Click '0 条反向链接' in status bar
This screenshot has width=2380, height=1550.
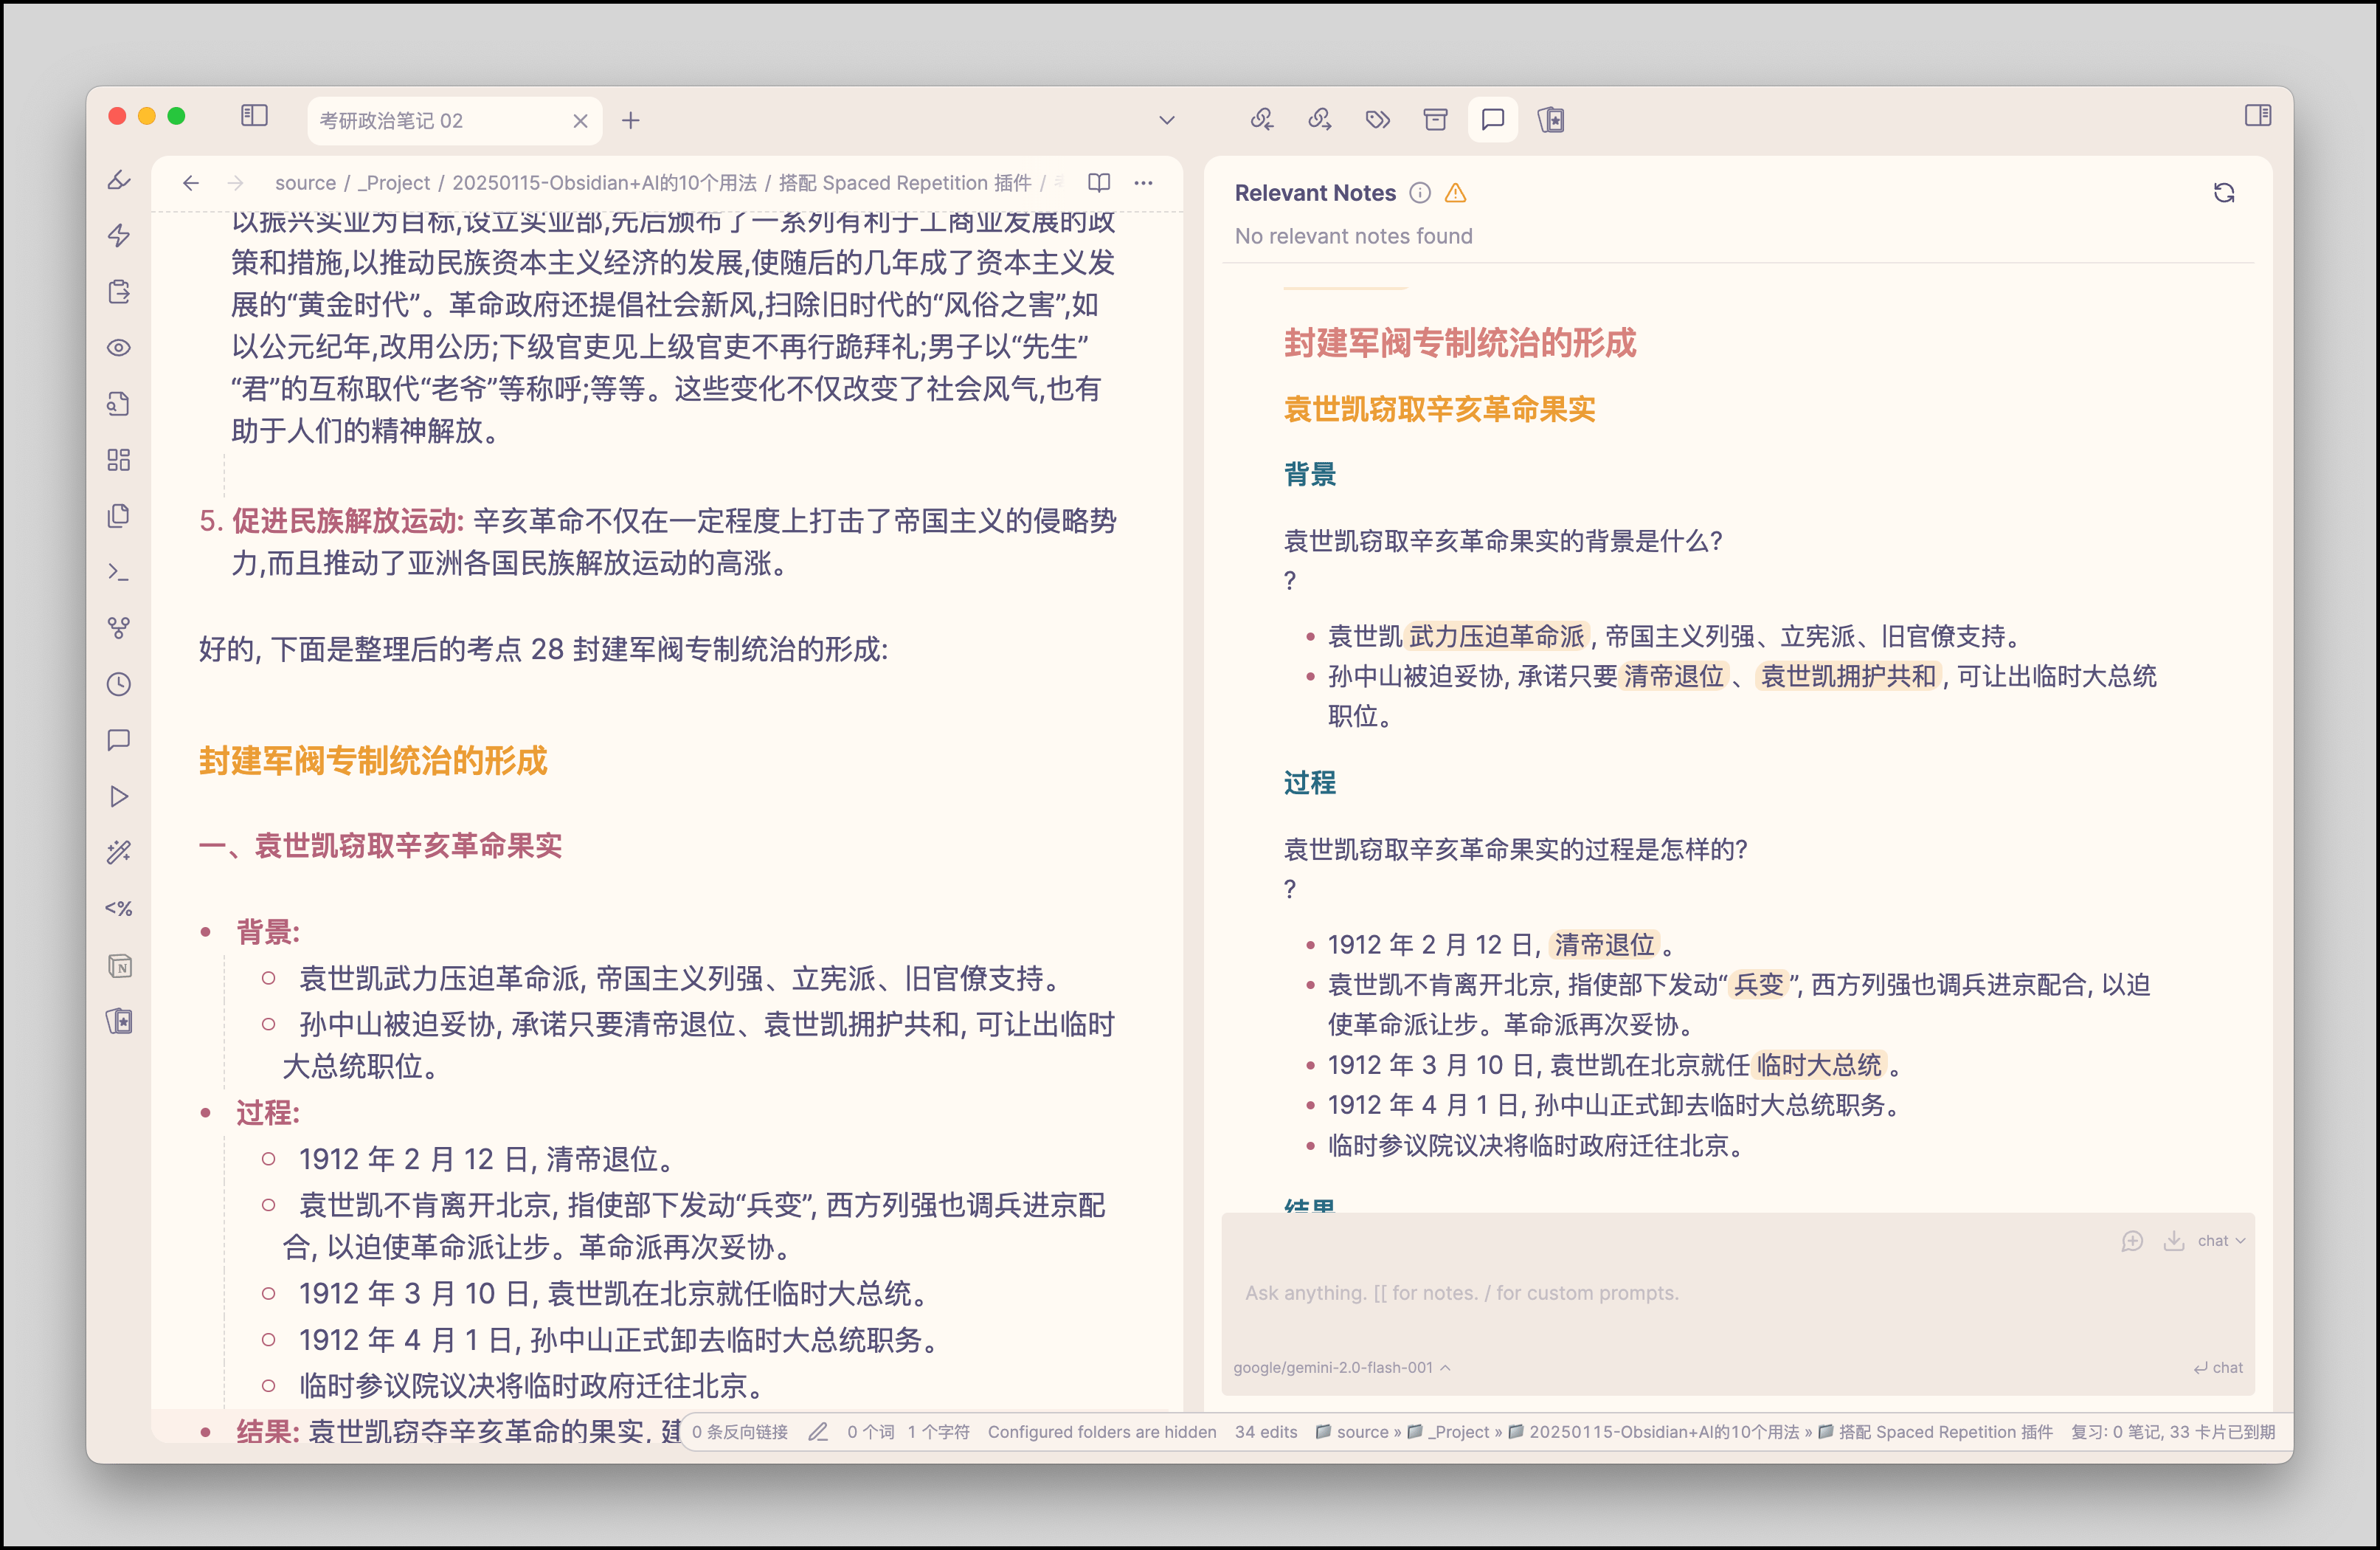click(740, 1432)
